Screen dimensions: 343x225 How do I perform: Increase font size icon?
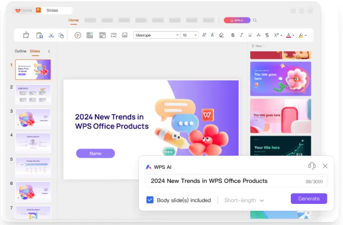point(204,35)
